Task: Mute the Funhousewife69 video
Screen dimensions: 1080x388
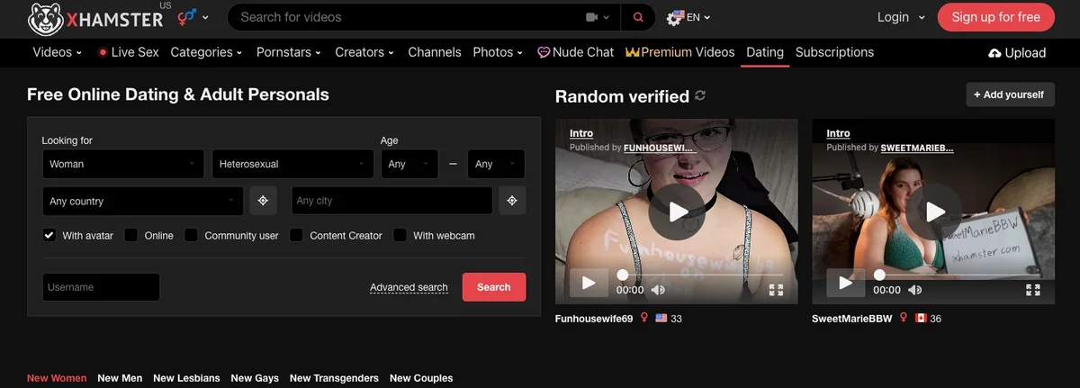Action: coord(658,290)
